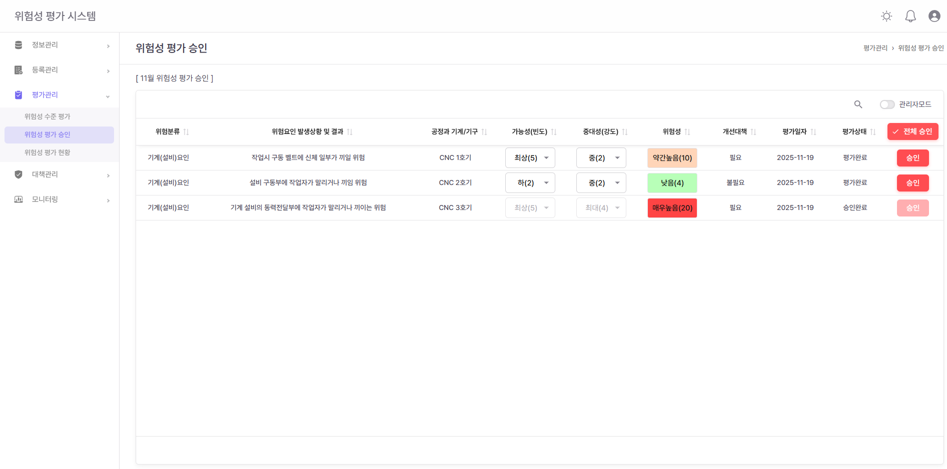Click the 정보관리 database icon in sidebar
Screen dimensions: 947x469
pos(19,45)
